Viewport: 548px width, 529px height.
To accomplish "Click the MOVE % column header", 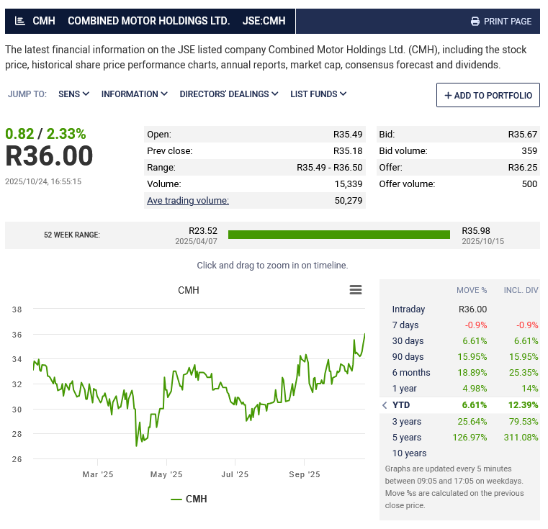I will click(472, 290).
